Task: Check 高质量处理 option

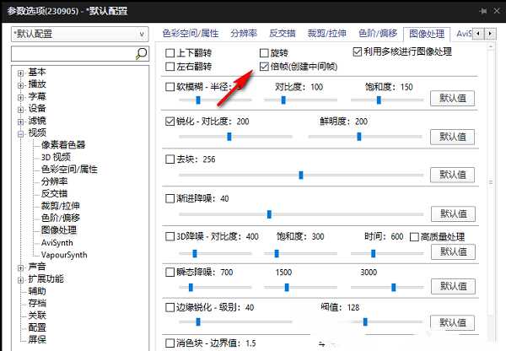Action: (414, 237)
